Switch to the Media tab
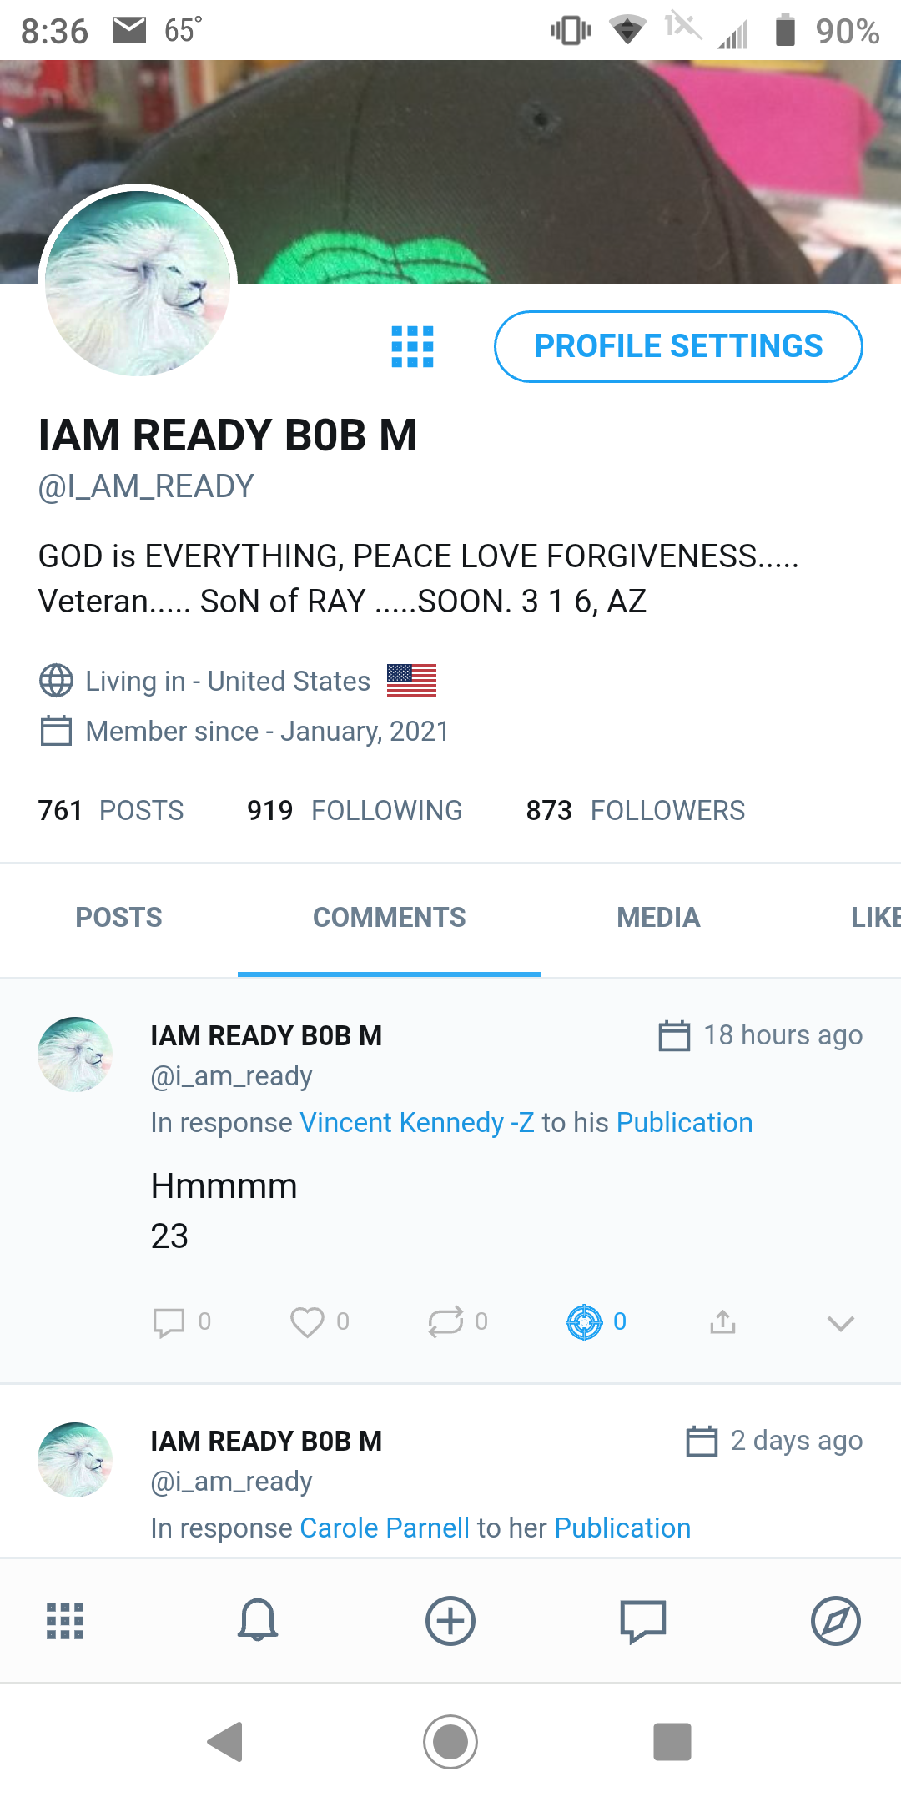 click(x=658, y=918)
